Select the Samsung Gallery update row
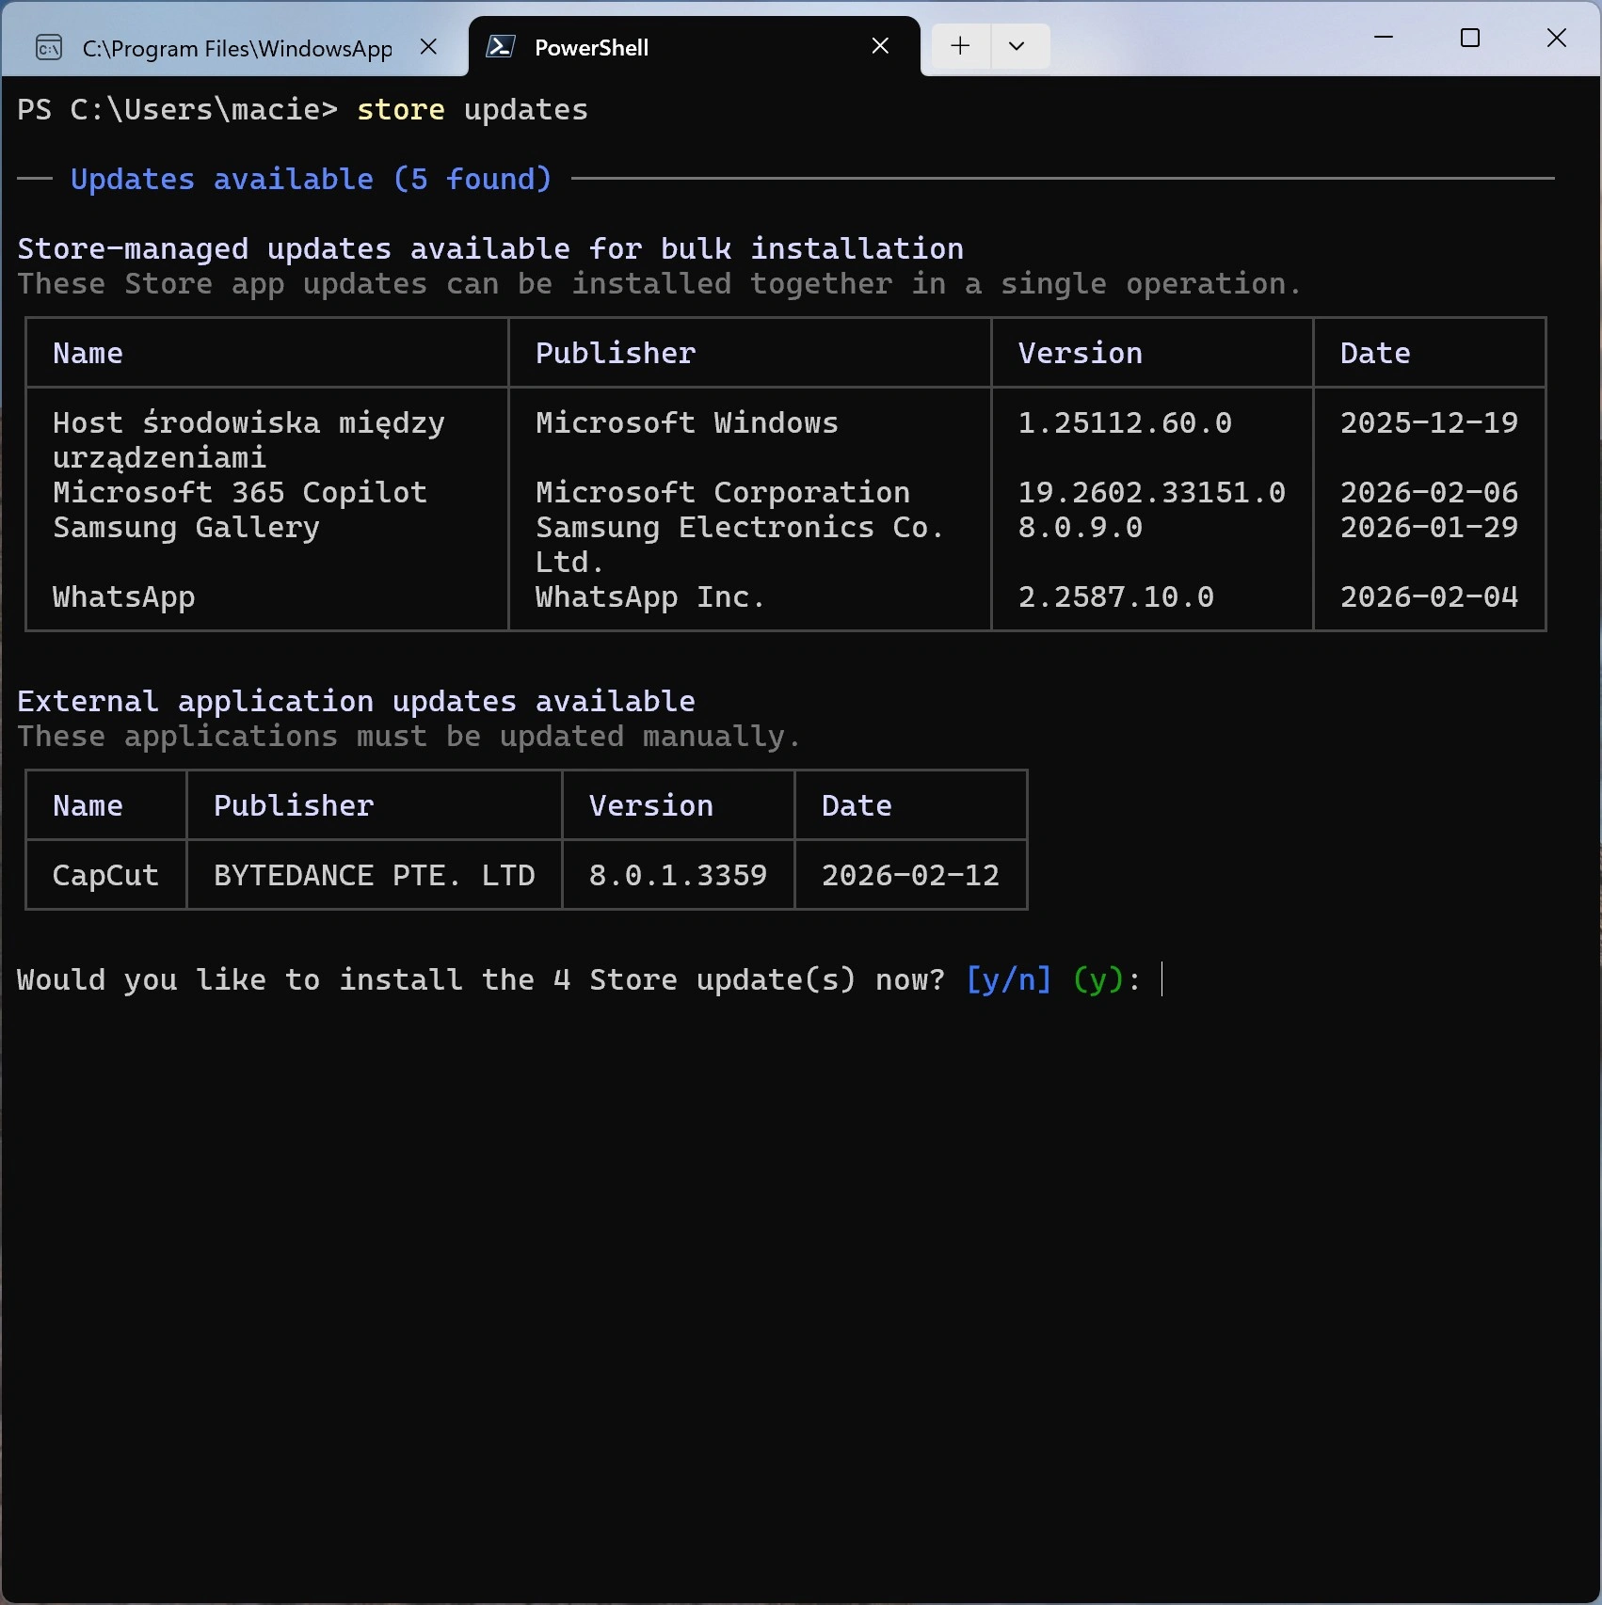 click(186, 528)
